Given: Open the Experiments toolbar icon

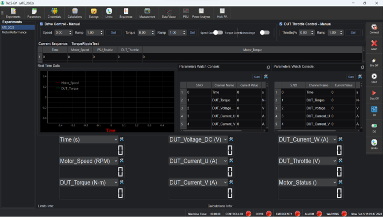Looking at the screenshot, I should [x=13, y=12].
